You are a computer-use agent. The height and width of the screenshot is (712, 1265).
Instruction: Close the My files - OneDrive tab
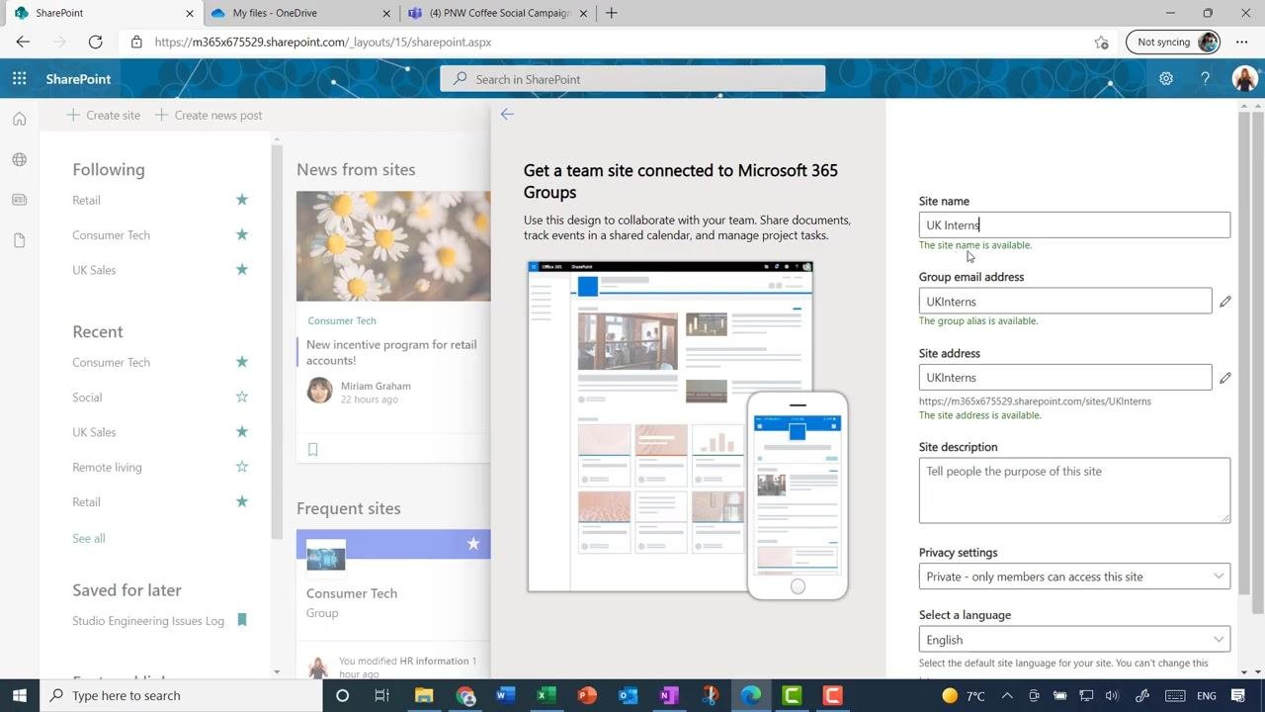pos(385,13)
